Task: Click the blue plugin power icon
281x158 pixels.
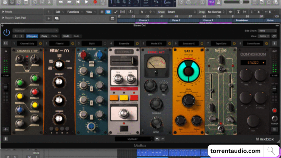Action: 7,33
